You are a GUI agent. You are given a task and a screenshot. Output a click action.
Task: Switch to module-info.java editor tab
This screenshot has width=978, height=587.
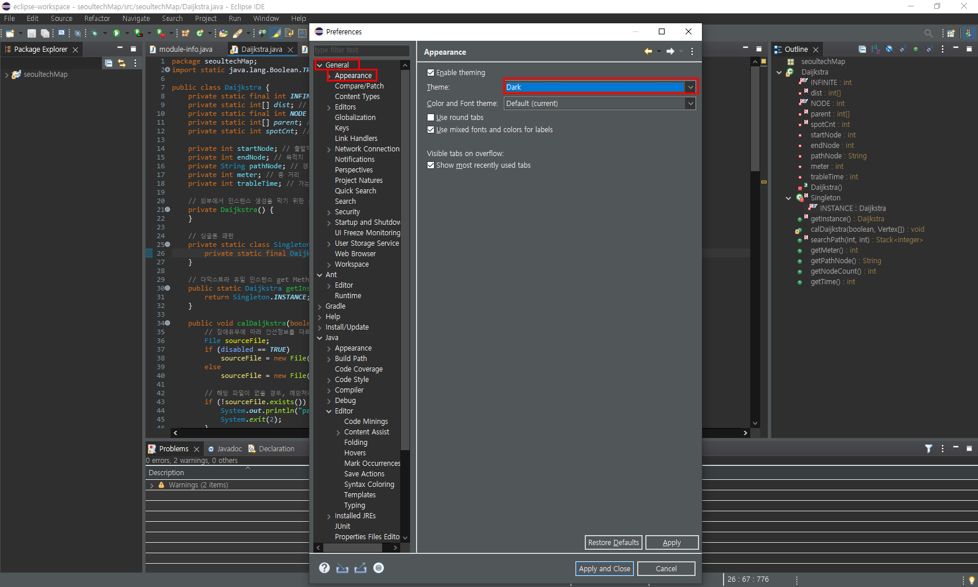pyautogui.click(x=185, y=49)
